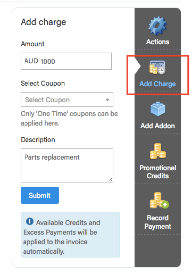This screenshot has width=192, height=274.
Task: Grab the Description textarea resize handle
Action: (110, 180)
